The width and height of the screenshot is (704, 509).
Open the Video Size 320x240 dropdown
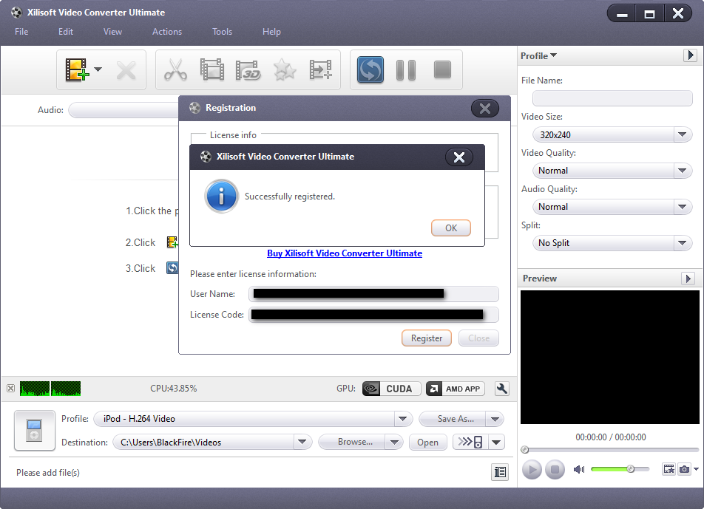point(612,134)
